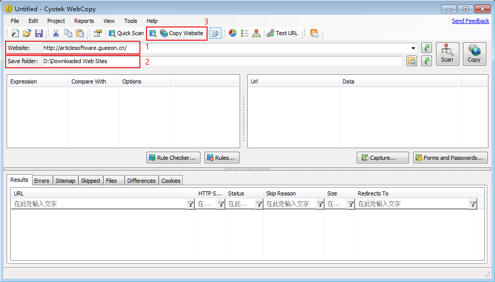Click the Save folder path field

click(x=221, y=61)
